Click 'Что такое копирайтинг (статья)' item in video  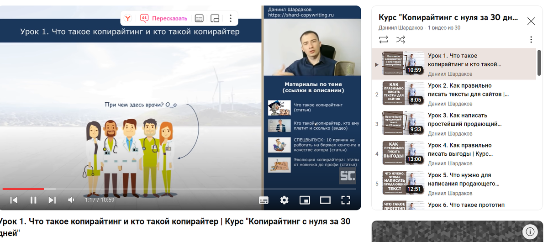tap(306, 107)
